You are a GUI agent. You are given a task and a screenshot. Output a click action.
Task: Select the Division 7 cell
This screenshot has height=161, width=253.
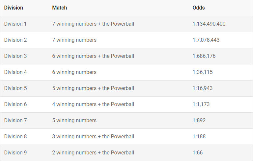click(x=15, y=120)
